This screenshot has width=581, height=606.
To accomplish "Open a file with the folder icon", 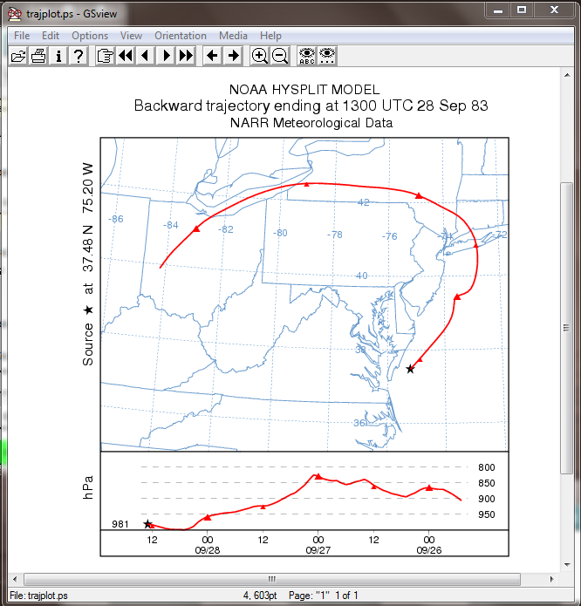I will point(18,56).
